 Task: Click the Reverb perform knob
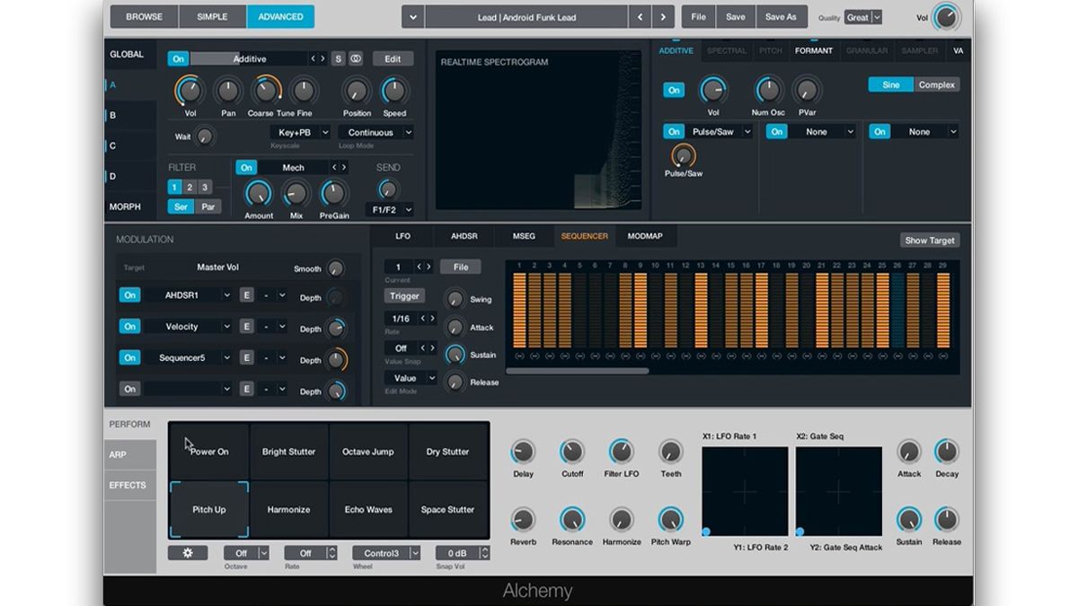(523, 520)
